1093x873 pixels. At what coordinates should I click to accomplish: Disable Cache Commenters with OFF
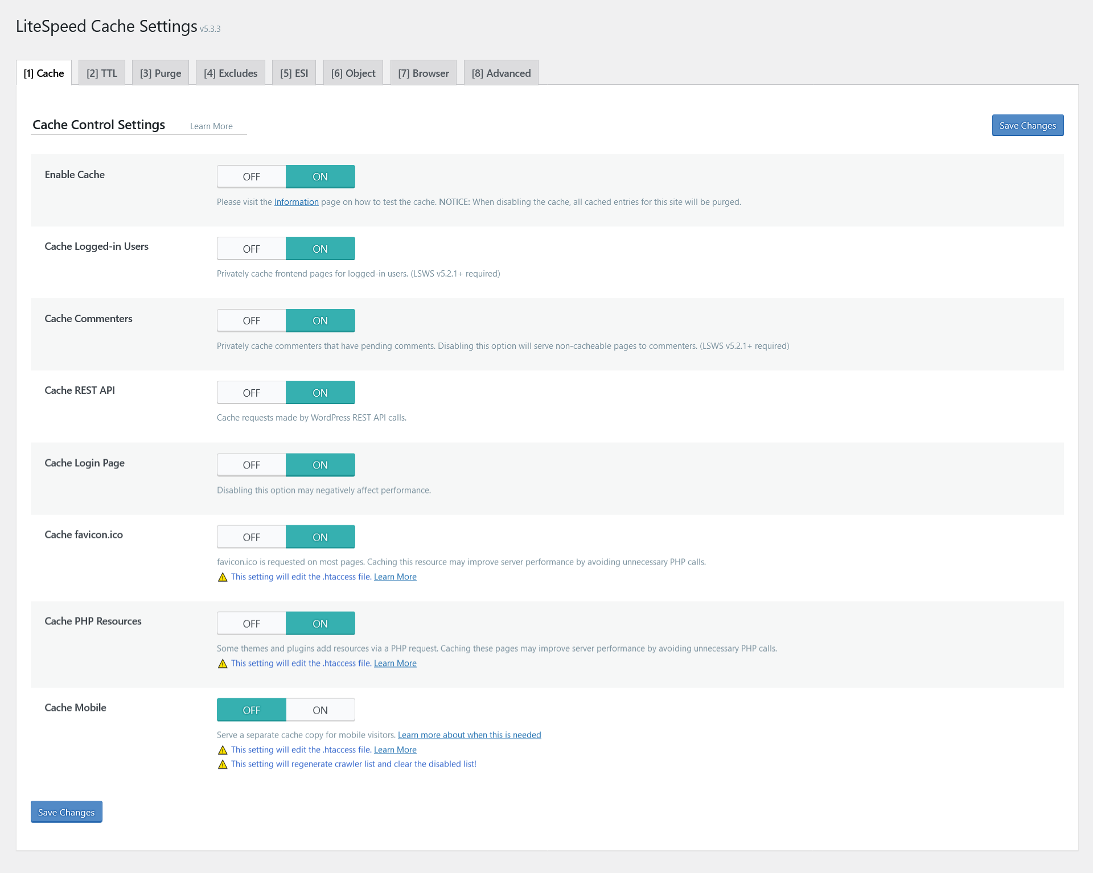[x=251, y=320]
